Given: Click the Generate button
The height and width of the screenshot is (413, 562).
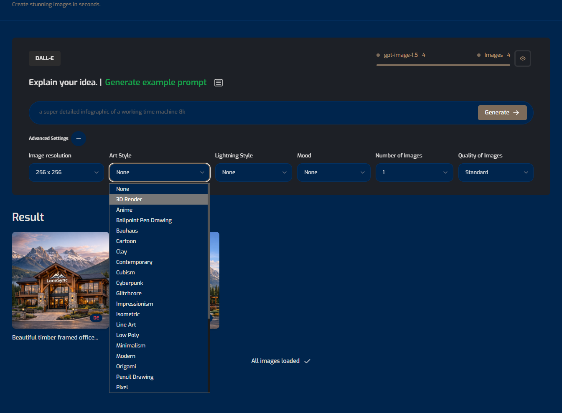Looking at the screenshot, I should click(x=502, y=113).
